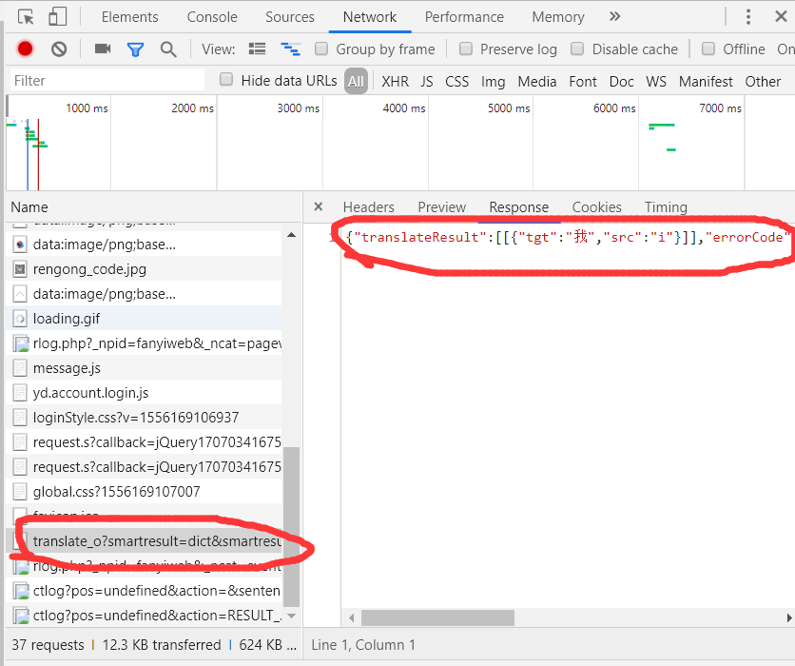Select ctlog?pos=undefined&action=&senten request
795x666 pixels.
pos(144,591)
